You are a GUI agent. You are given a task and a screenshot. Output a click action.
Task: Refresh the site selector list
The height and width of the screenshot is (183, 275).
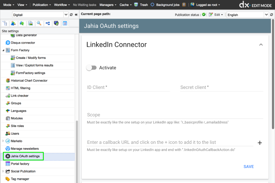pos(71,15)
